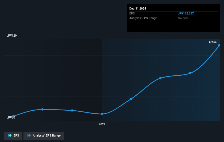Image resolution: width=224 pixels, height=142 pixels.
Task: Click the second data point after the 2024 marker
Action: [160, 78]
